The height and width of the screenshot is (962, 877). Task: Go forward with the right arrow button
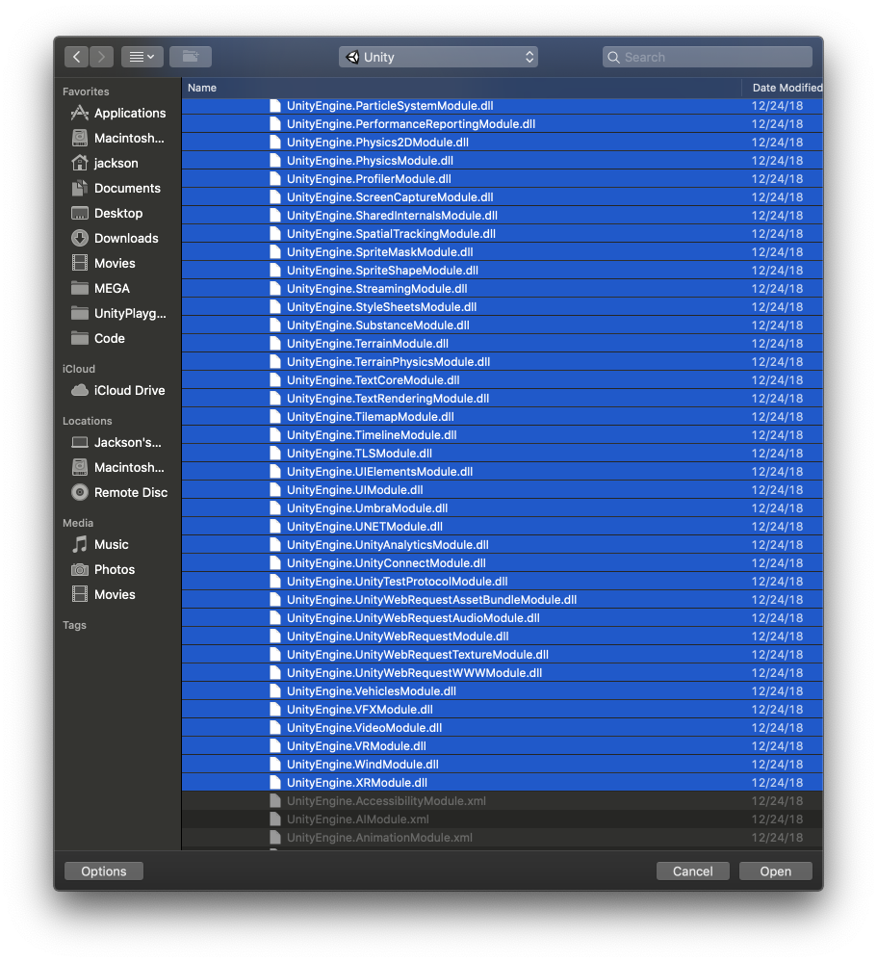pyautogui.click(x=102, y=57)
